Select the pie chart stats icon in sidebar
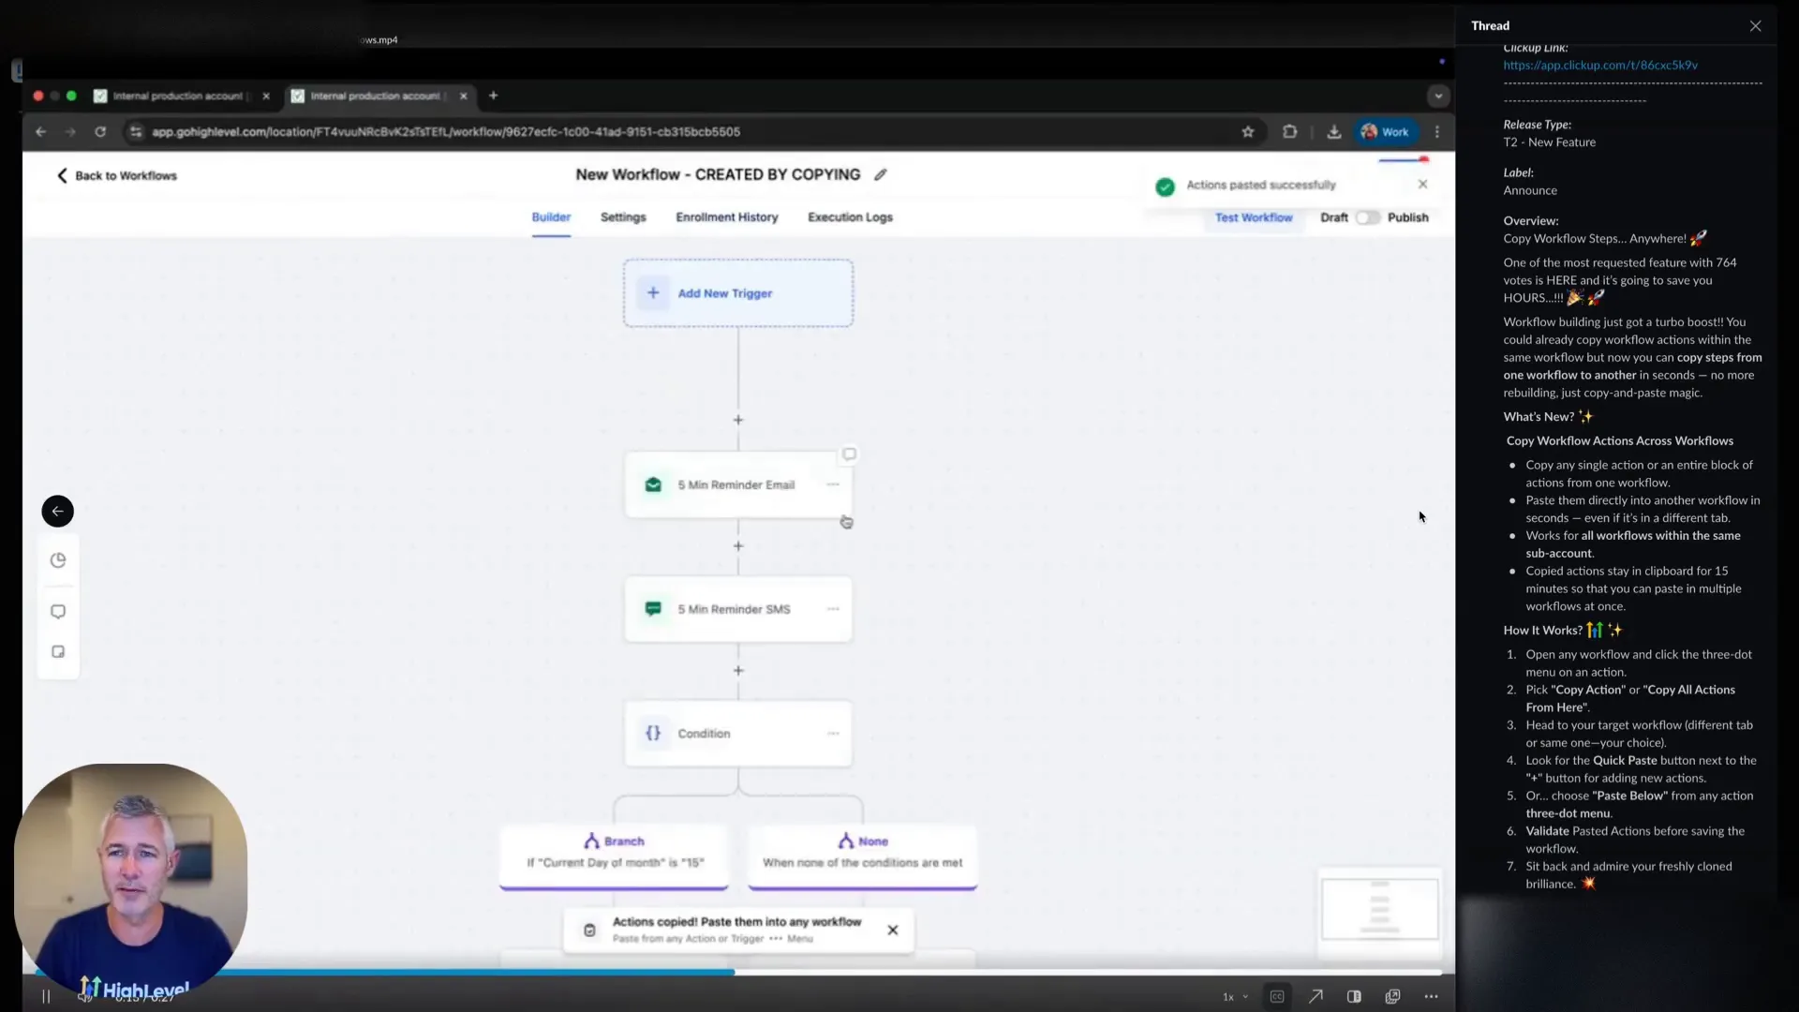The height and width of the screenshot is (1012, 1799). click(58, 559)
